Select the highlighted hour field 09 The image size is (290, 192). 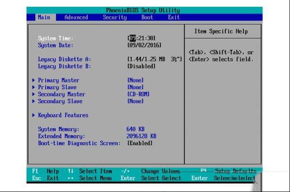[x=132, y=38]
